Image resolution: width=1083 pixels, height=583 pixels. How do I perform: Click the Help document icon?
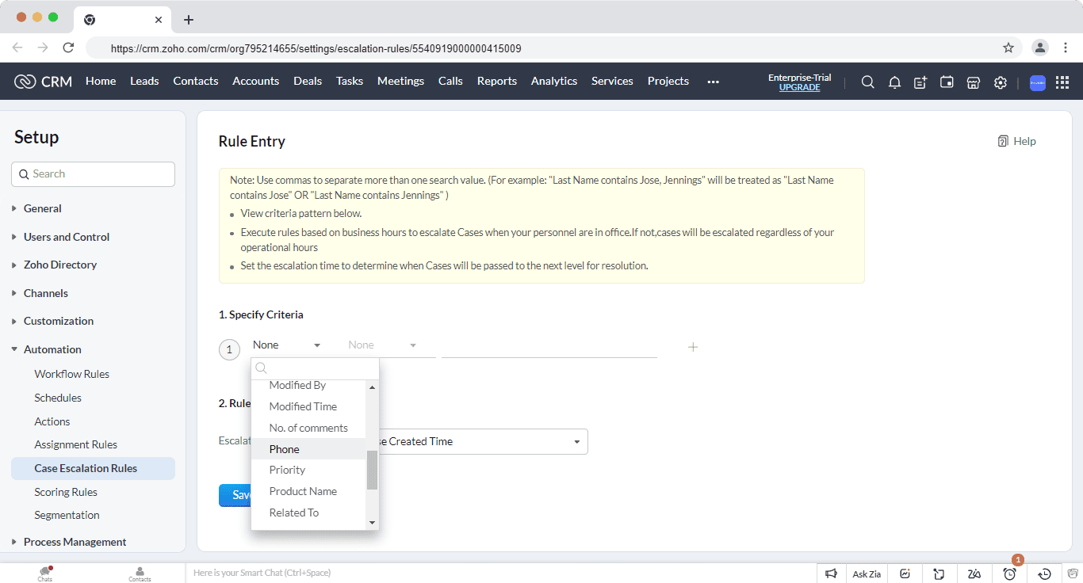pos(1003,141)
